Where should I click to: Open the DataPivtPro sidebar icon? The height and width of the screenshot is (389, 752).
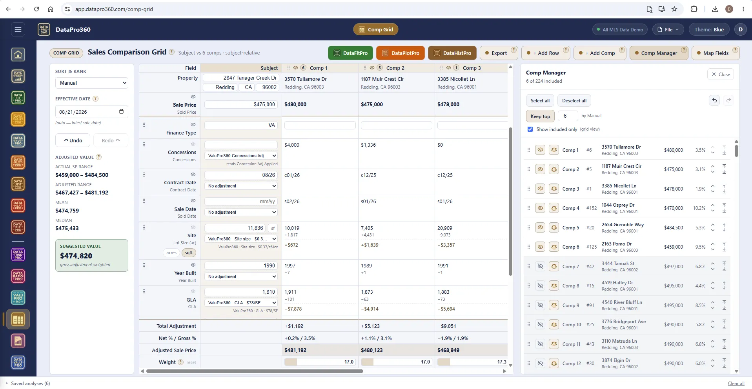coord(18,141)
